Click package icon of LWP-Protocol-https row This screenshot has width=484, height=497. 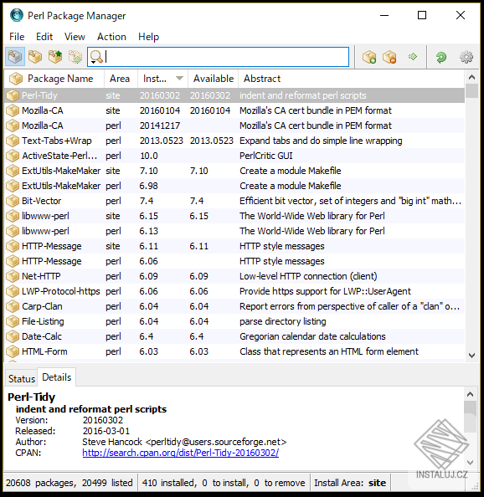click(13, 291)
